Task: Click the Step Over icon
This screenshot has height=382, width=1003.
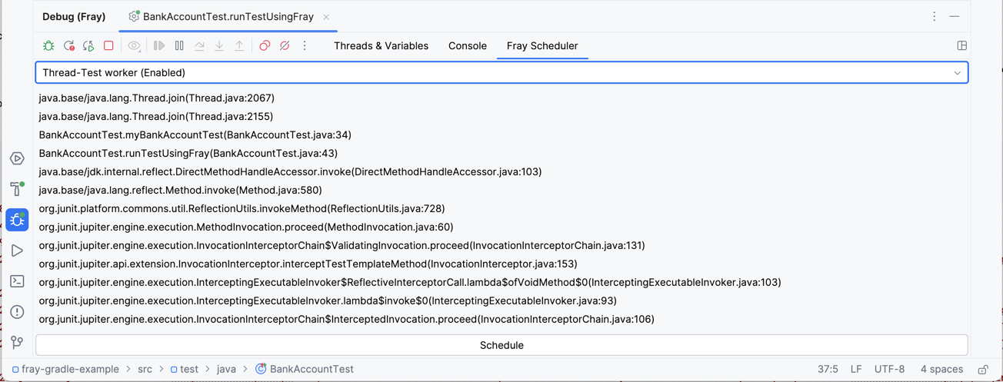Action: (x=199, y=46)
